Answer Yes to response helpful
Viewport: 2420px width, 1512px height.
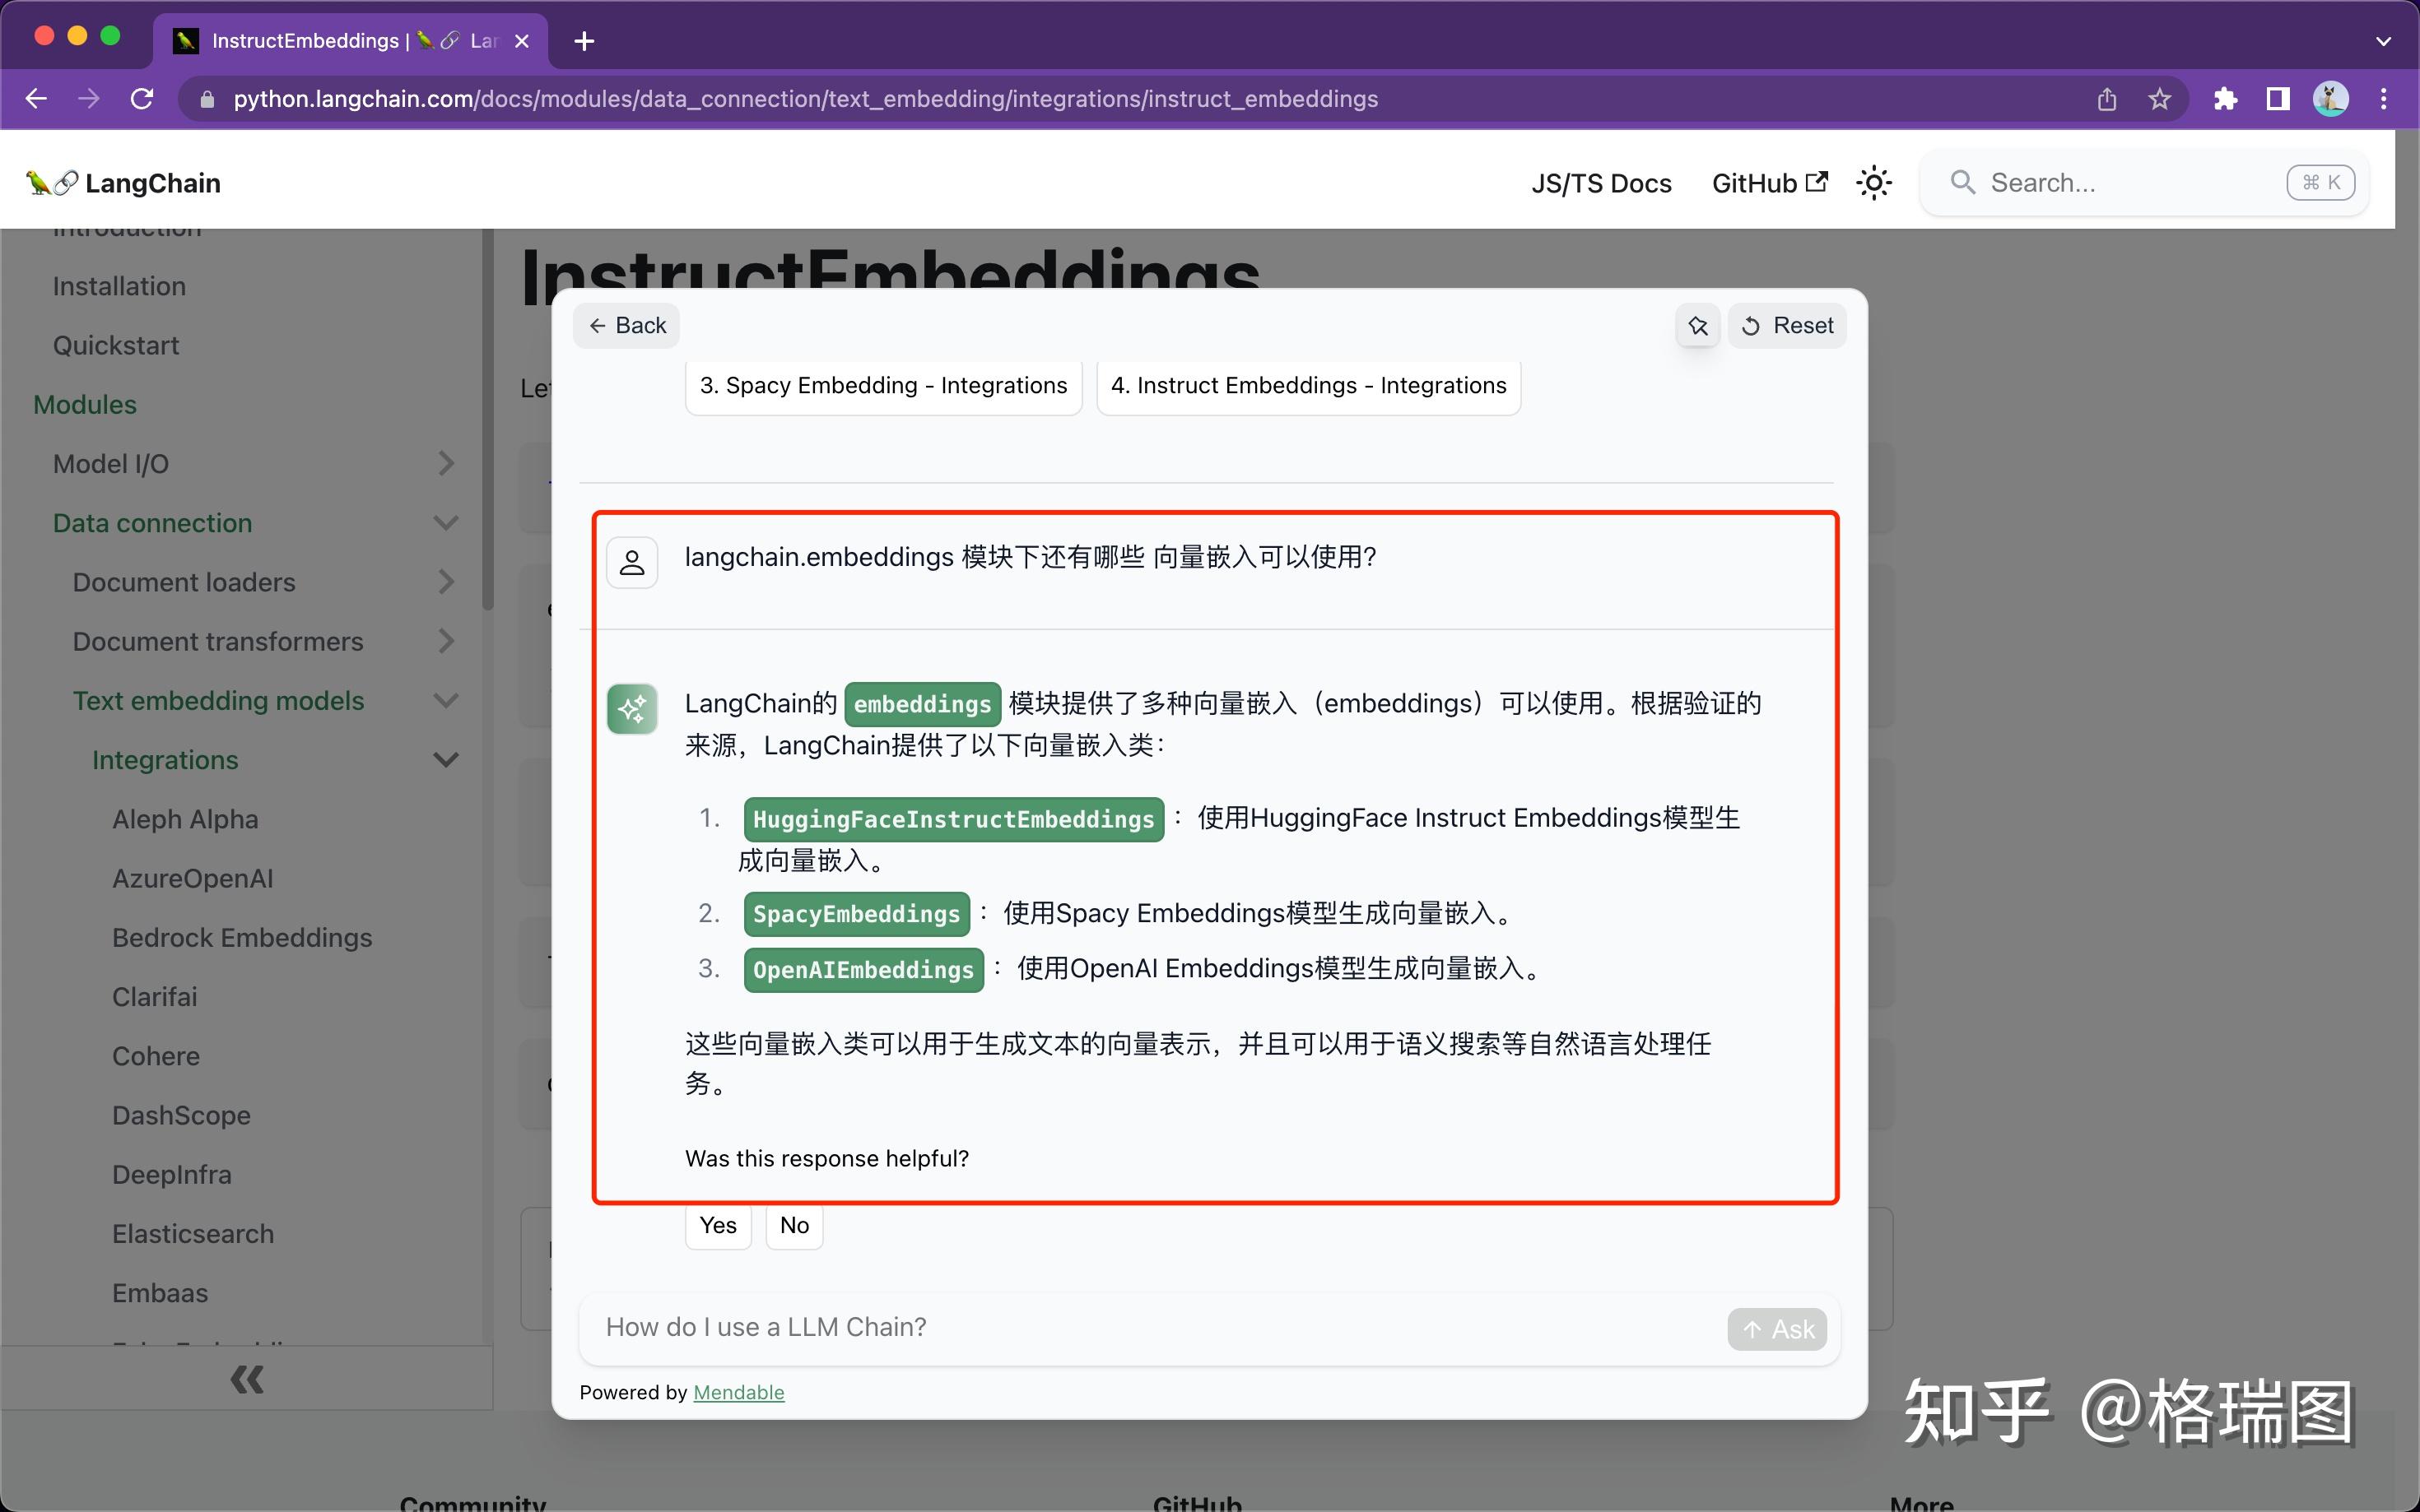pyautogui.click(x=717, y=1225)
